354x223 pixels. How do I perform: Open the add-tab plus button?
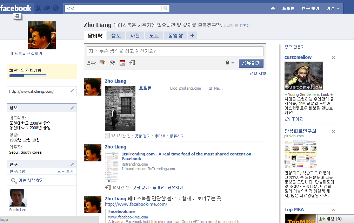pyautogui.click(x=192, y=35)
